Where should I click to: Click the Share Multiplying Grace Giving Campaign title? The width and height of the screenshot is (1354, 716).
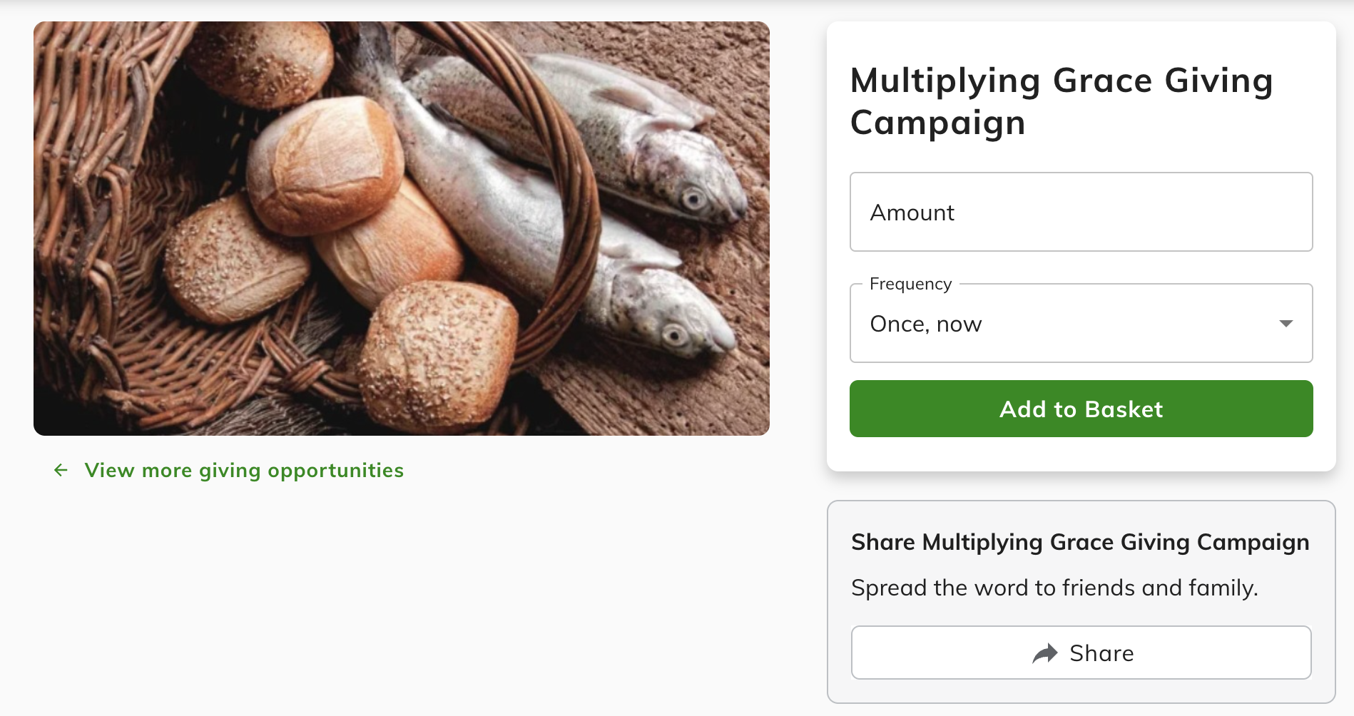pyautogui.click(x=1079, y=542)
